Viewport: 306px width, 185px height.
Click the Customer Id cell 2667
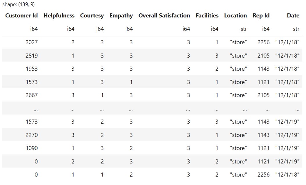pyautogui.click(x=31, y=95)
